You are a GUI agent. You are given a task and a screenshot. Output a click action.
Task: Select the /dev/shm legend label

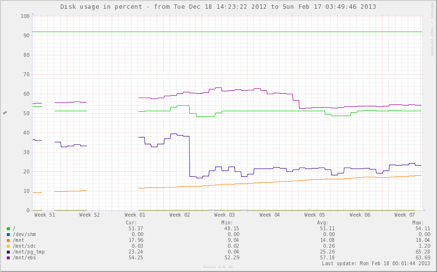[24, 234]
